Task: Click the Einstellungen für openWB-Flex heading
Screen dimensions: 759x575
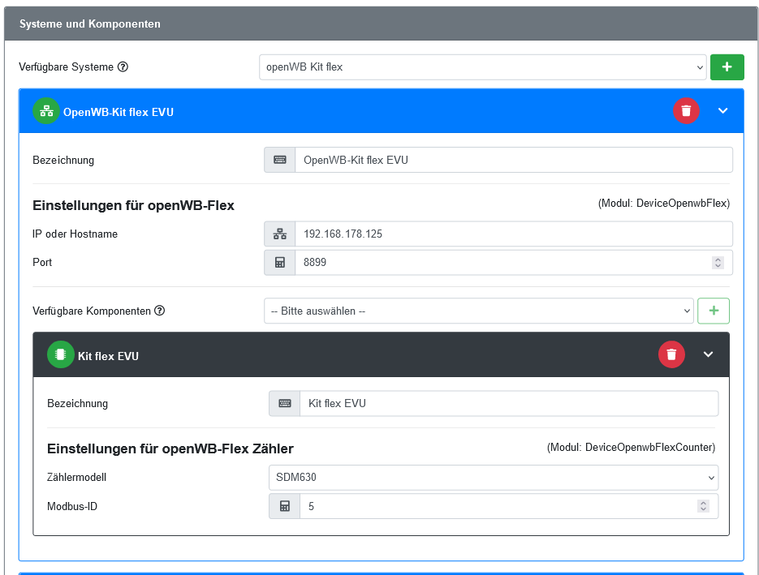Action: pyautogui.click(x=133, y=205)
